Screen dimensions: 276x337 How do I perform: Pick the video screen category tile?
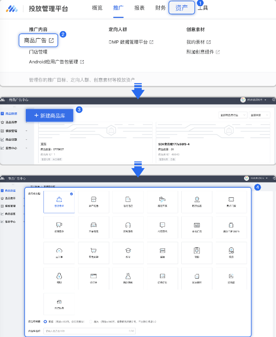coord(59,228)
